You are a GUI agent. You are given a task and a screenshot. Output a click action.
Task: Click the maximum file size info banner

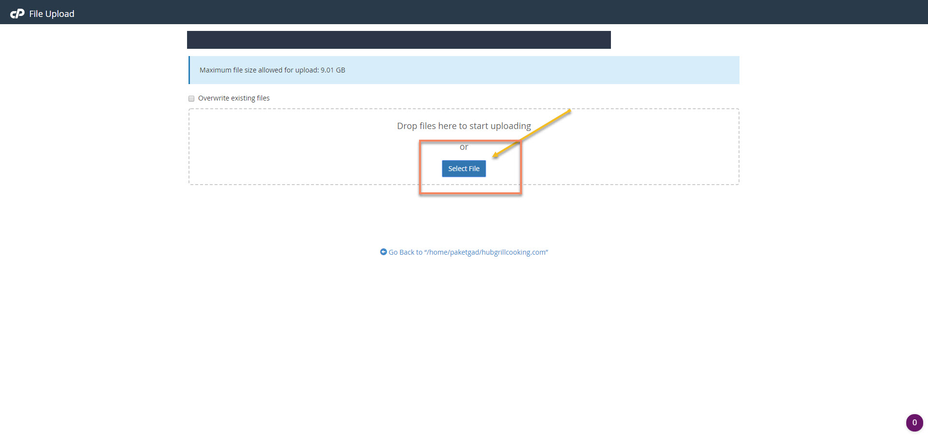coord(532,70)
